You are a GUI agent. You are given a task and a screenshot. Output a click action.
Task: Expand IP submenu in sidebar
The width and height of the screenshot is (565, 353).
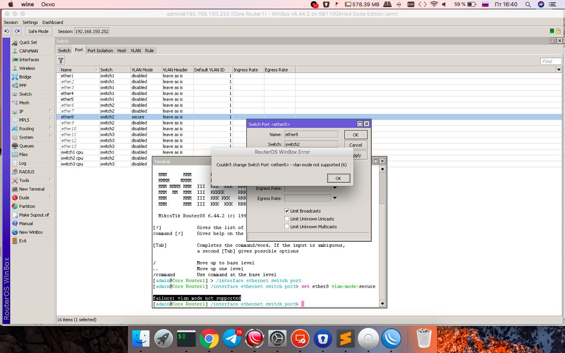[x=50, y=111]
